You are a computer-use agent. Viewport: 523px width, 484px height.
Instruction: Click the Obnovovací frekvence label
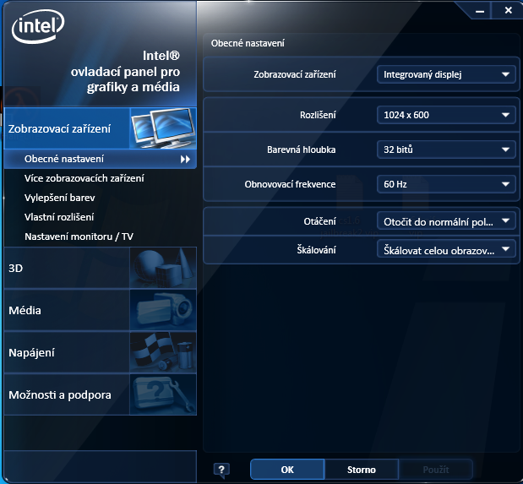click(x=290, y=184)
